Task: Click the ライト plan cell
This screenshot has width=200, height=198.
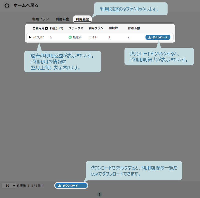Action: point(93,37)
